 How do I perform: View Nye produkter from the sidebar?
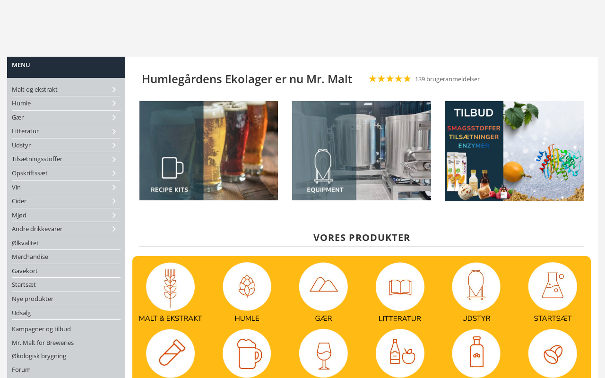tap(33, 299)
